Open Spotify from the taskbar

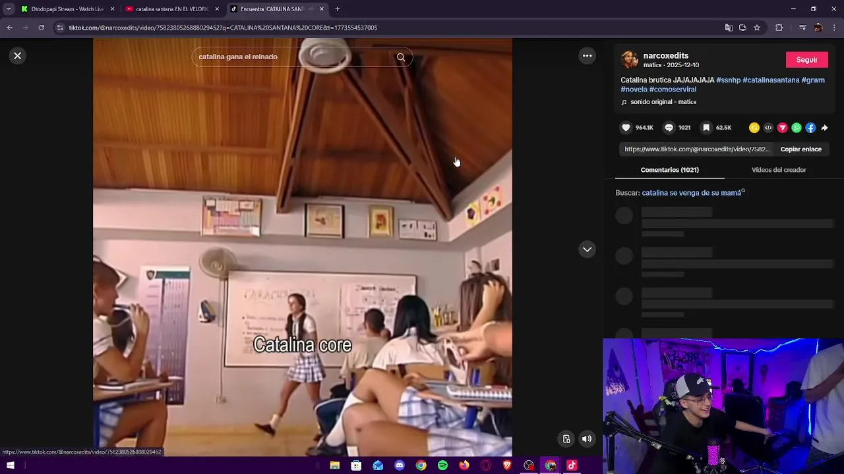click(x=442, y=465)
